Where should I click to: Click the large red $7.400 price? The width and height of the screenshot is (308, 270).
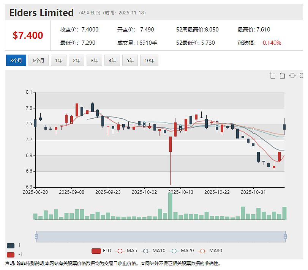pos(28,35)
